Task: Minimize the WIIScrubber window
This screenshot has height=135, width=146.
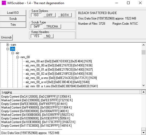Action: click(x=117, y=3)
